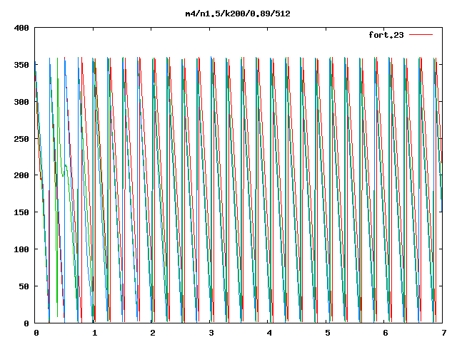
Task: Click the y-axis label 350
Action: click(21, 65)
